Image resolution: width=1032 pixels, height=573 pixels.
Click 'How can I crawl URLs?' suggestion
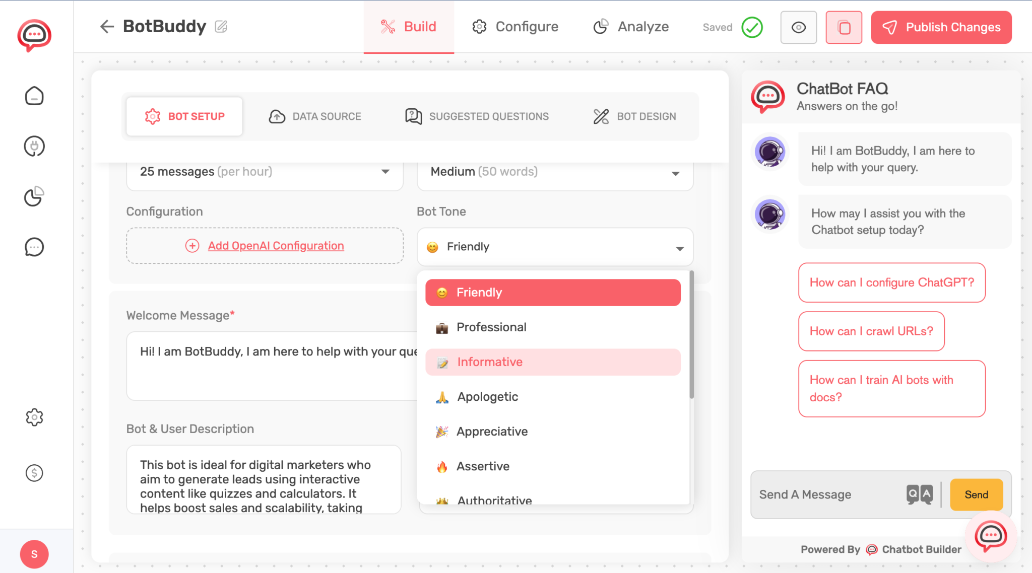(x=871, y=331)
